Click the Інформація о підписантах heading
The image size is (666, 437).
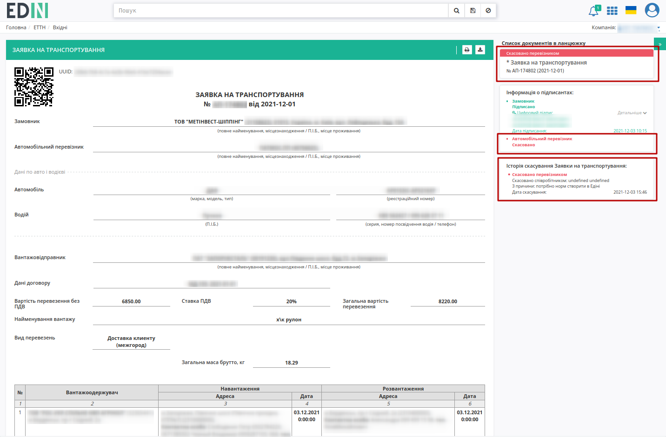coord(540,92)
